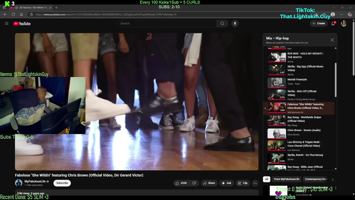Image resolution: width=355 pixels, height=200 pixels.
Task: Open the YouTube hamburger guide menu
Action: [x=7, y=24]
